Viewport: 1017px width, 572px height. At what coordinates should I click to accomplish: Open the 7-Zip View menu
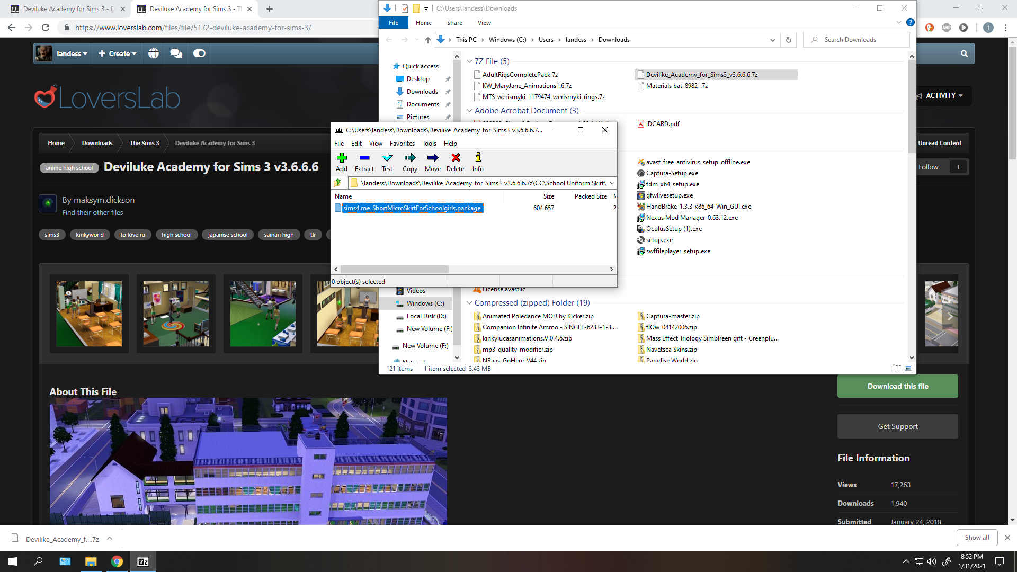click(376, 144)
